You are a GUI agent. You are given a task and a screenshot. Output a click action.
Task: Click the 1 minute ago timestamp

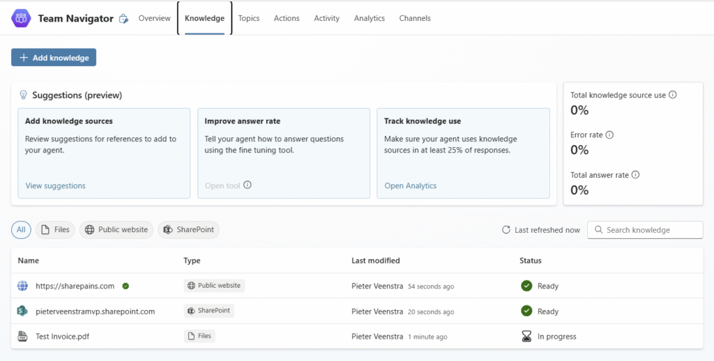click(x=427, y=337)
